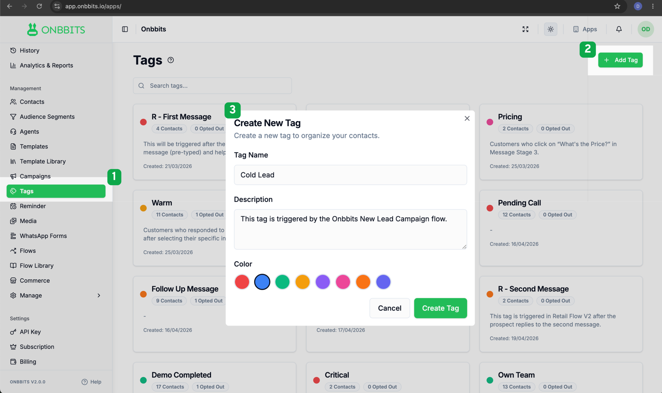This screenshot has width=662, height=393.
Task: Click the browser back arrow
Action: point(10,6)
